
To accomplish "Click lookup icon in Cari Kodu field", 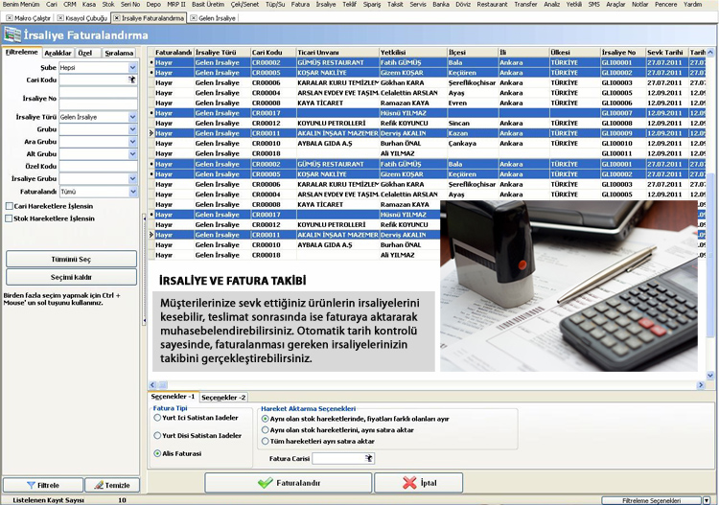I will [132, 80].
